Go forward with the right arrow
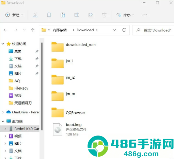The width and height of the screenshot is (174, 159). pyautogui.click(x=16, y=30)
